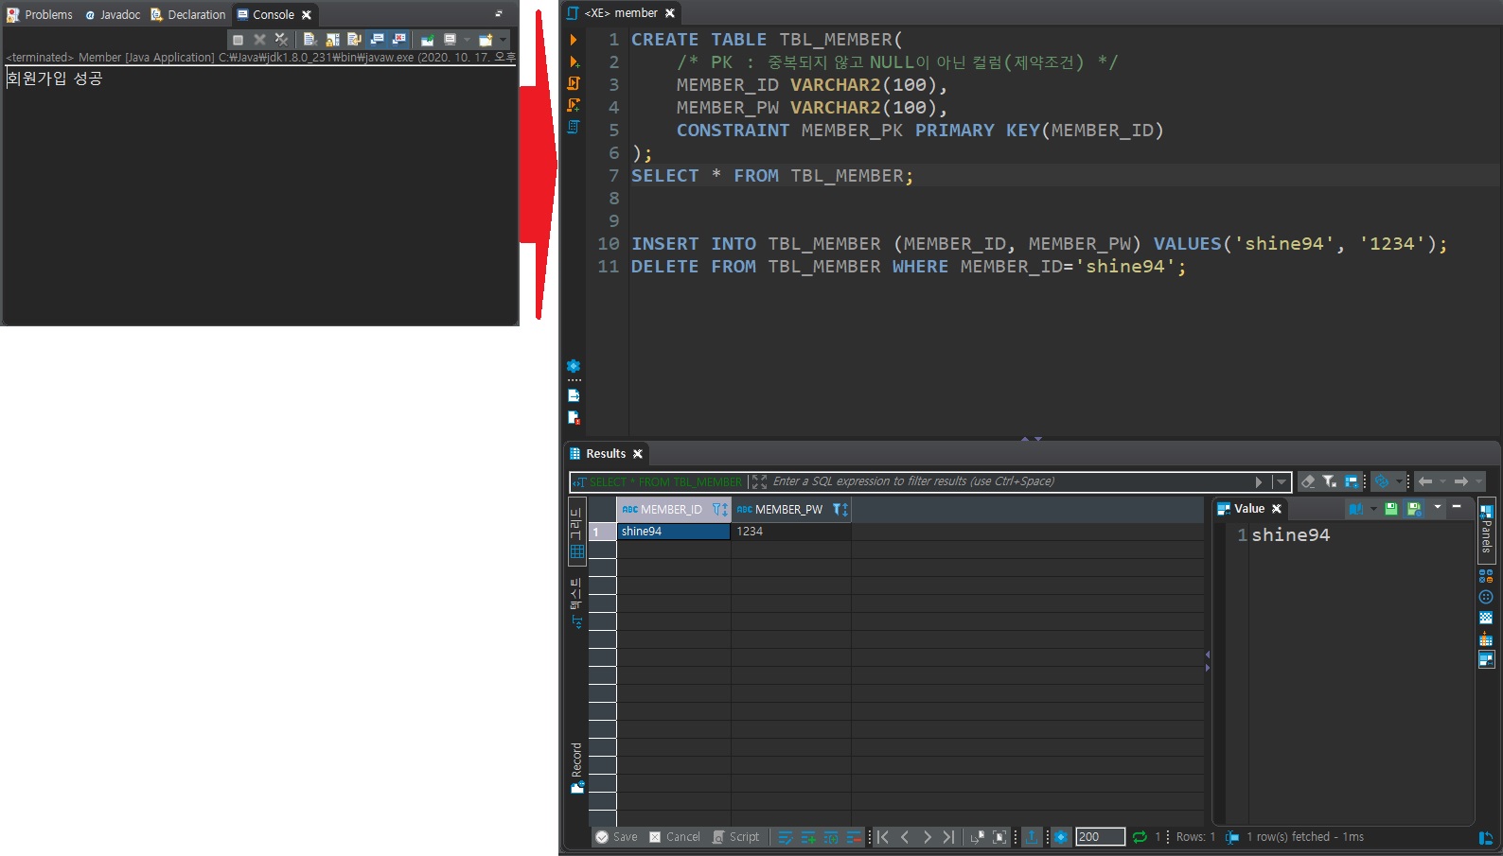Viewport: 1503px width, 856px height.
Task: Switch to the Declaration tab
Action: [188, 14]
